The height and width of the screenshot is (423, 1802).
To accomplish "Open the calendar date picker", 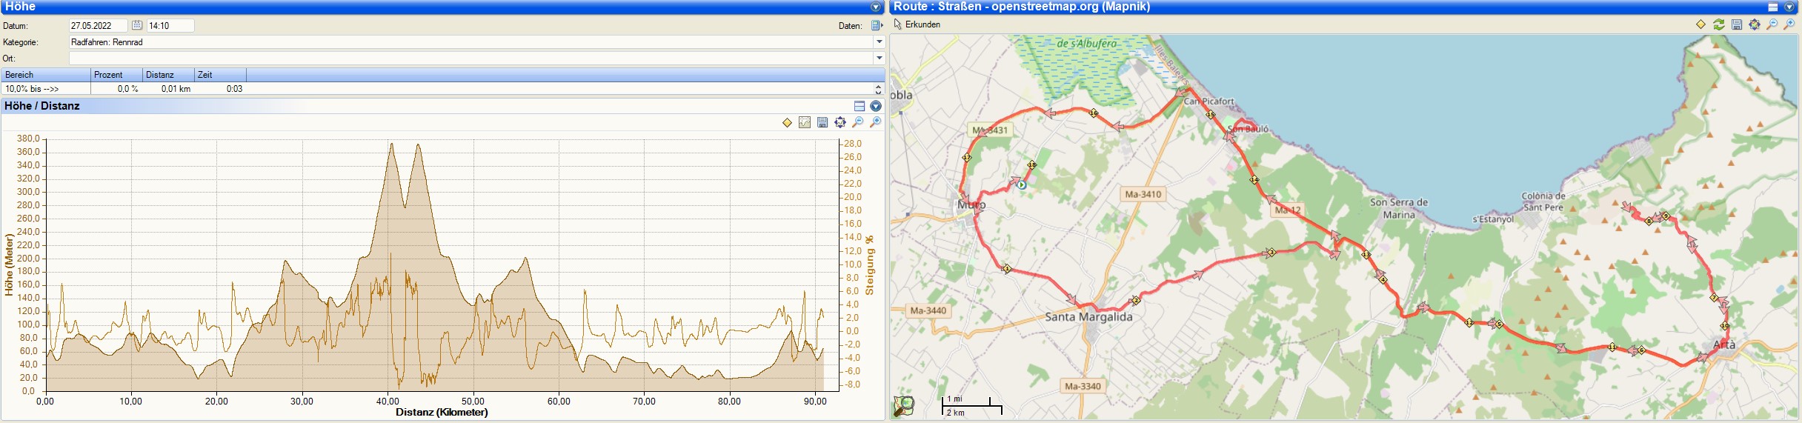I will pyautogui.click(x=137, y=25).
